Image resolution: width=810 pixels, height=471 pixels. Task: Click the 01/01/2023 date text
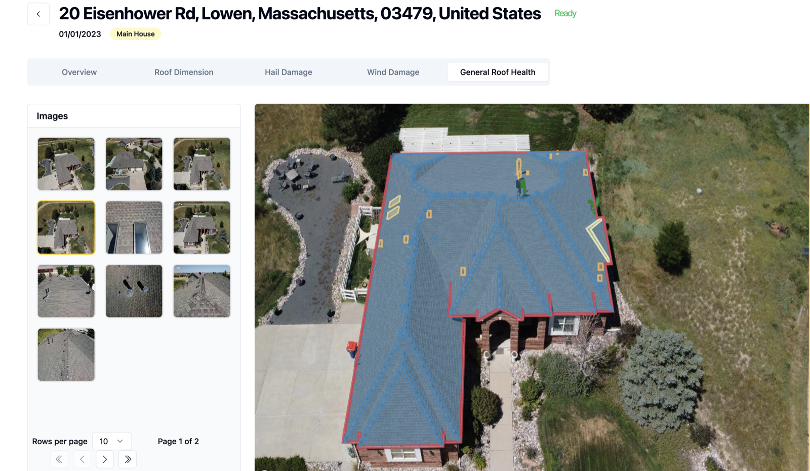click(x=80, y=34)
